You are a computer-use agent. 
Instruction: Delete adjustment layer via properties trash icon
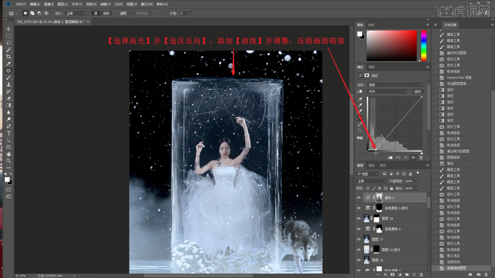point(421,158)
